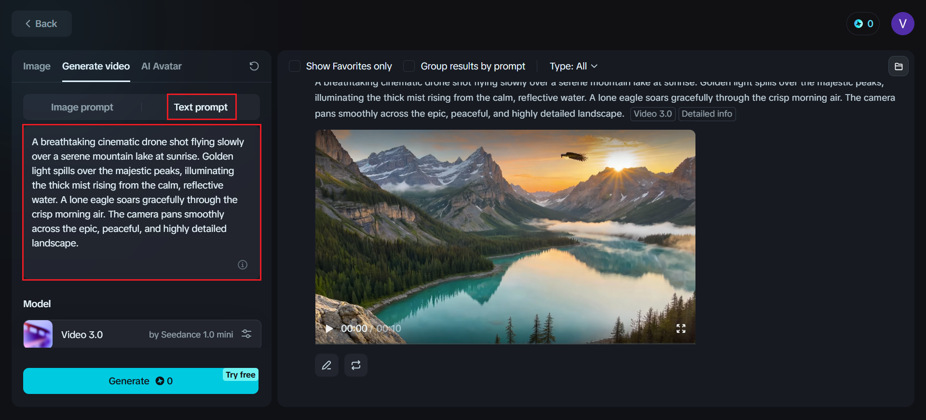The height and width of the screenshot is (420, 926).
Task: Click the regenerate loop icon below the video
Action: (356, 365)
